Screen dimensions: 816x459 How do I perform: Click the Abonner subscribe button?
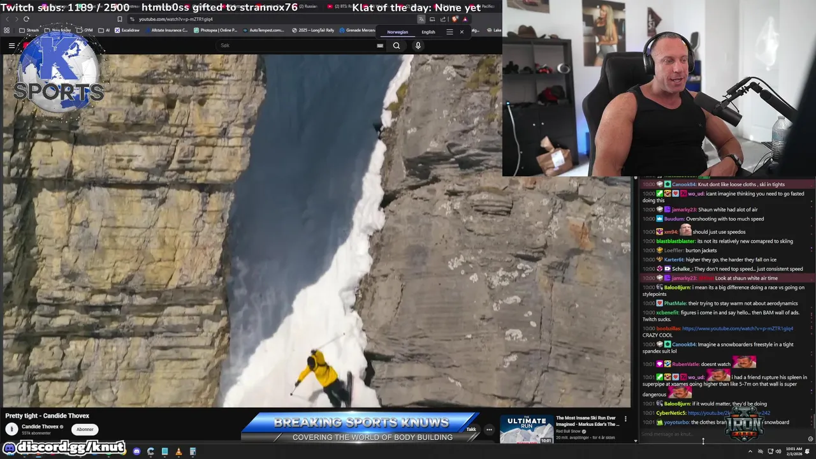coord(85,429)
